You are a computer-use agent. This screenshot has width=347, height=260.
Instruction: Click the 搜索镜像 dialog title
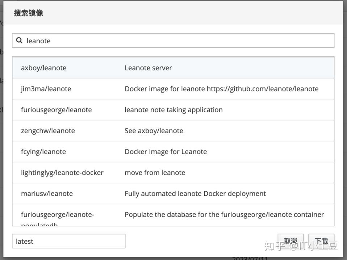click(28, 13)
